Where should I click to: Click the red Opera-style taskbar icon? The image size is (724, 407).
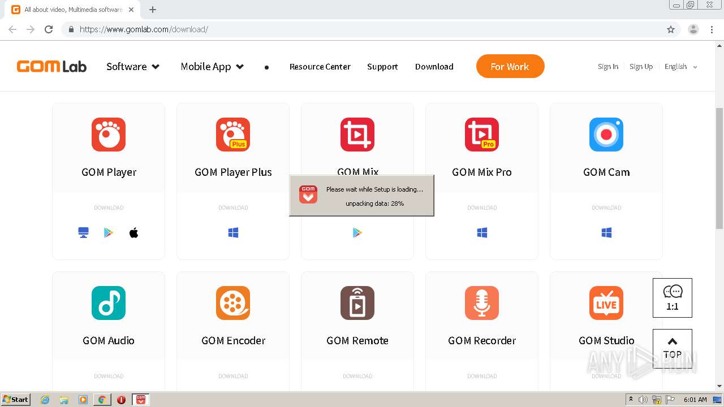tap(121, 400)
